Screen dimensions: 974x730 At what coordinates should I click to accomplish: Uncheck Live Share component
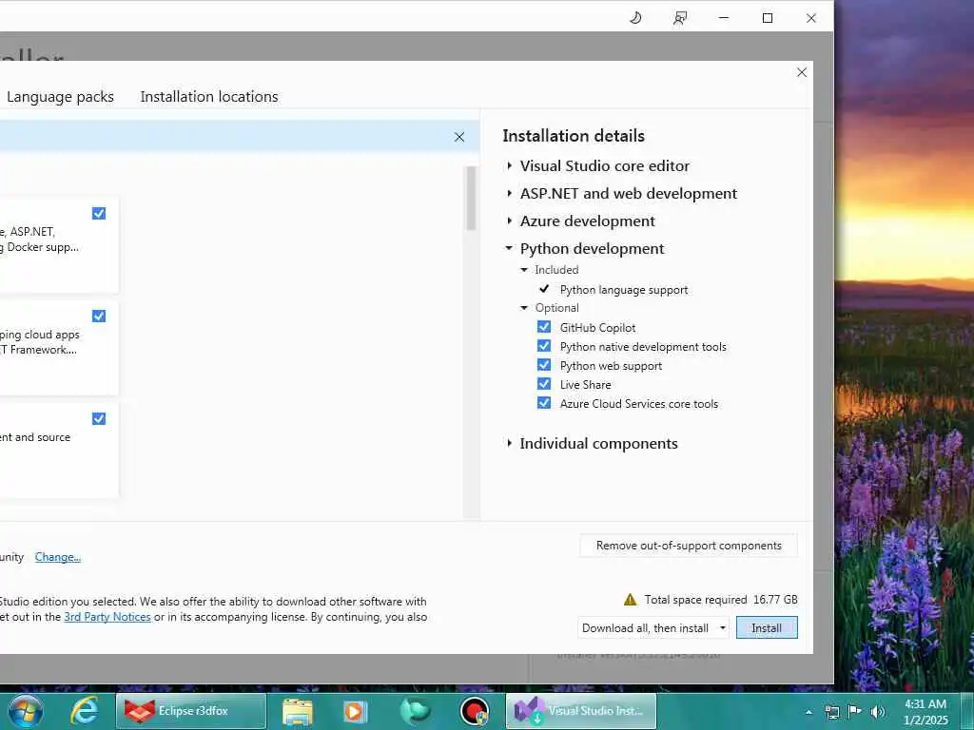pyautogui.click(x=544, y=384)
